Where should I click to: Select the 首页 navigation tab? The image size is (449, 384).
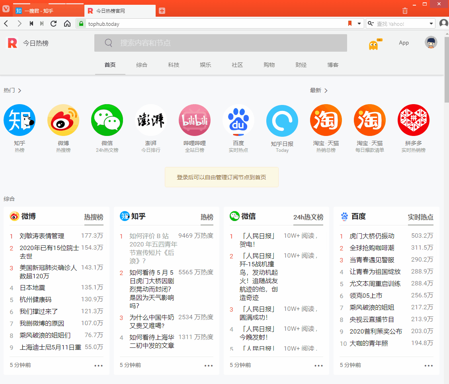coord(110,65)
